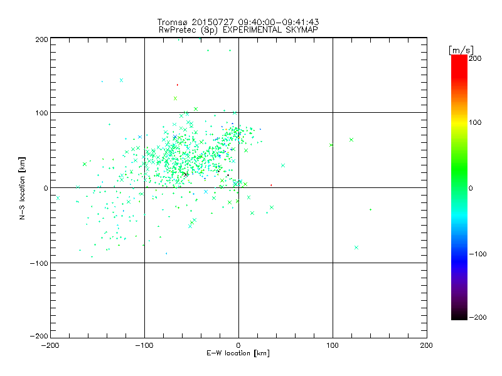Click the plot title 'Tromsø 20150727 09:40:00-09:41:43'
The image size is (502, 376).
point(238,22)
